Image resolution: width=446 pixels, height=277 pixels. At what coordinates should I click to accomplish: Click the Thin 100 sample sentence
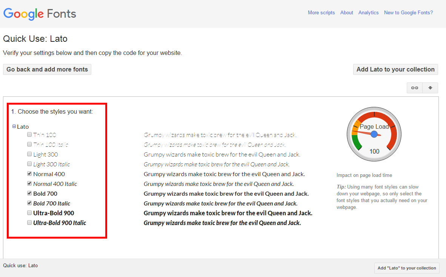point(220,135)
